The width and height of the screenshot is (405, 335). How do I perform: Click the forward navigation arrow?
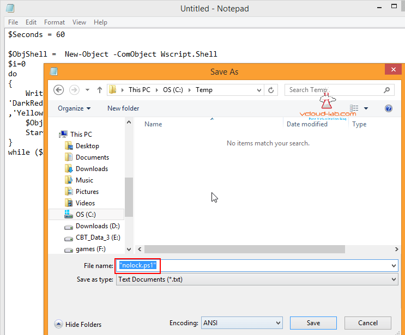point(74,90)
